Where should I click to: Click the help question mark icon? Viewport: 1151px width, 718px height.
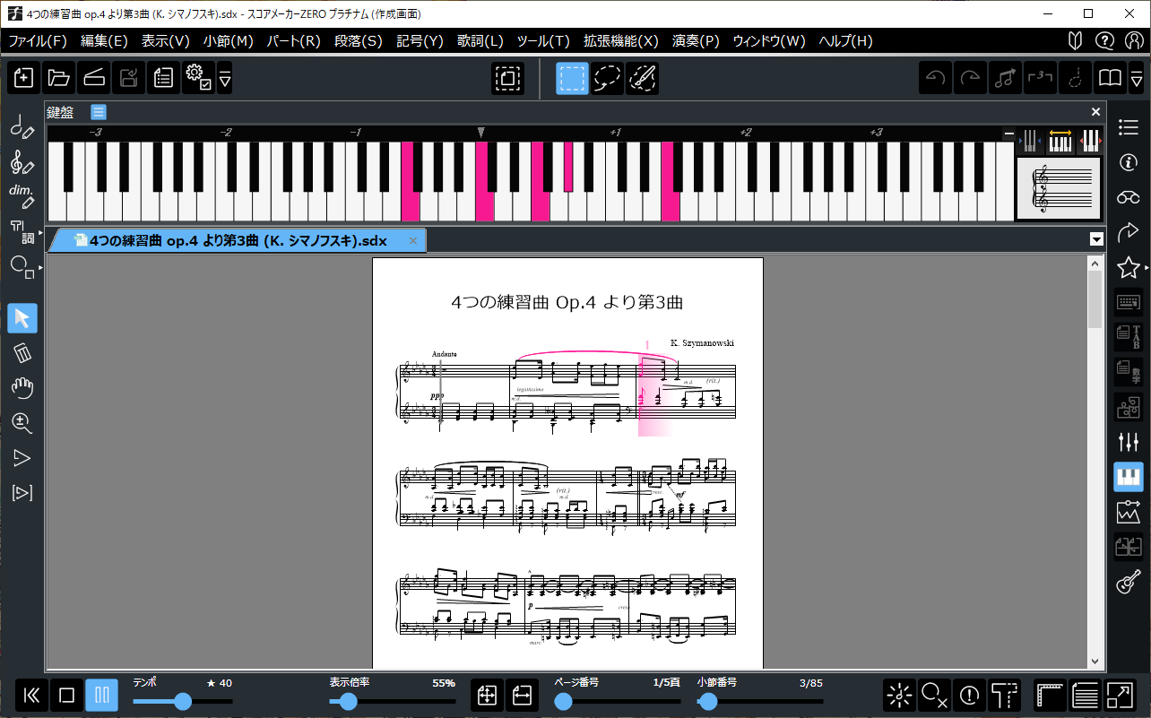point(1106,40)
